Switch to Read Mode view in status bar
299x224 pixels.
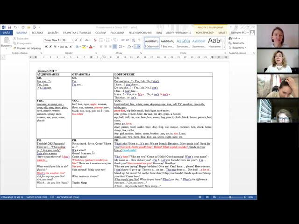(x=200, y=197)
